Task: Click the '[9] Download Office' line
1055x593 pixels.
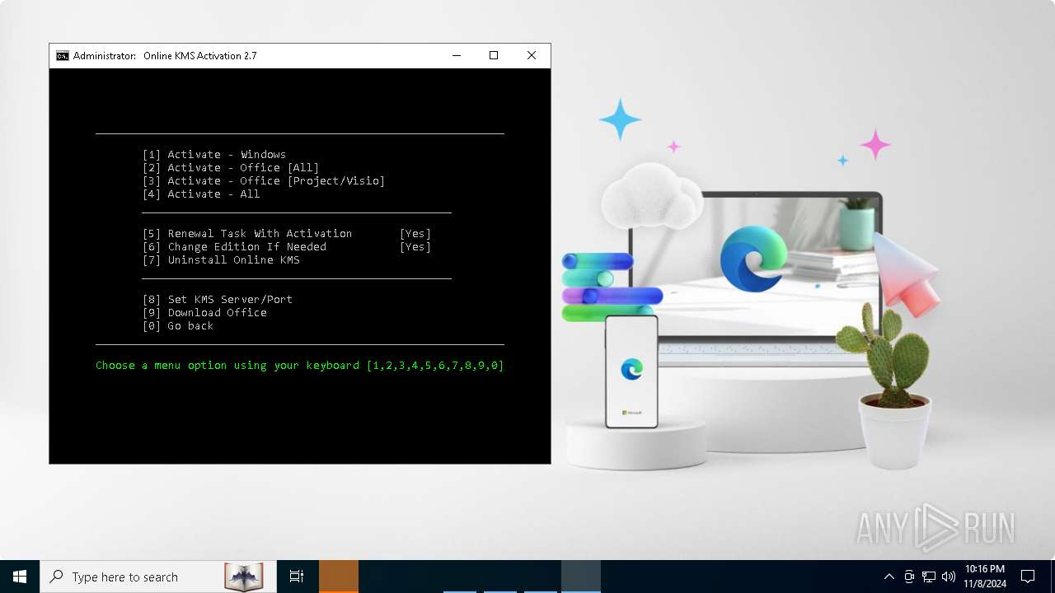Action: pos(204,313)
